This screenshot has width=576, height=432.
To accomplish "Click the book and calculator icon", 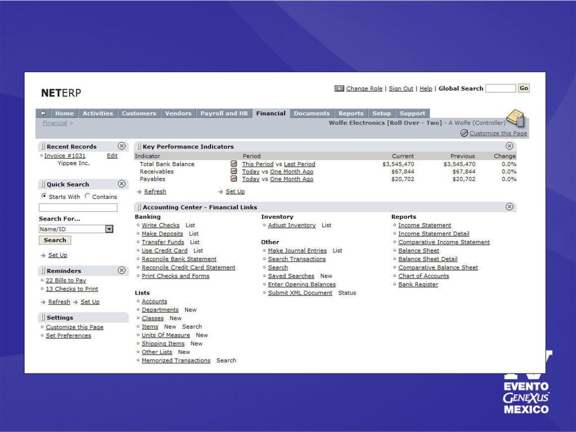I will [x=516, y=118].
